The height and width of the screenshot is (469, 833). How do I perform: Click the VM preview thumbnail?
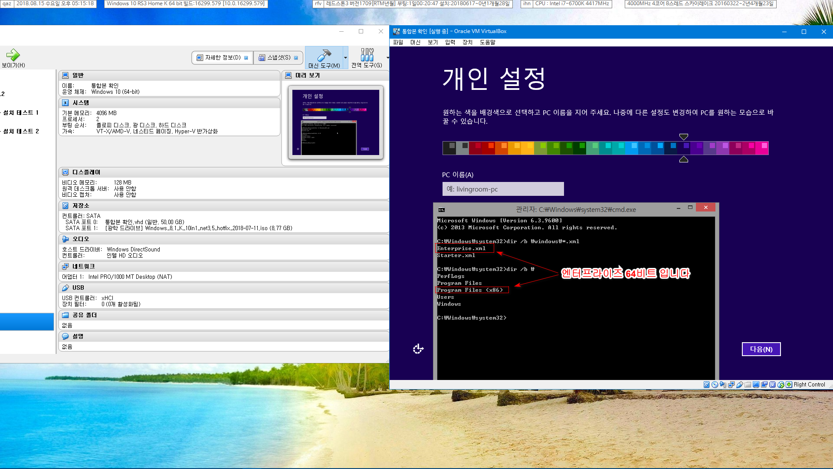click(335, 122)
